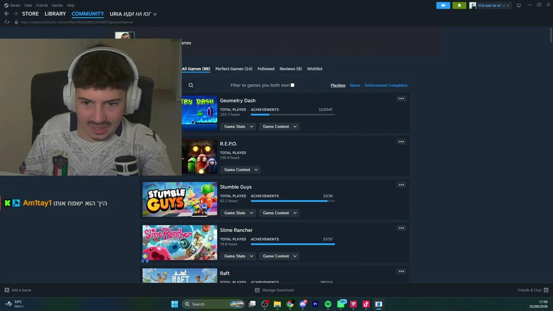Viewport: 553px width, 311px height.
Task: Expand Game Content dropdown for Geometry Dash
Action: pos(280,127)
